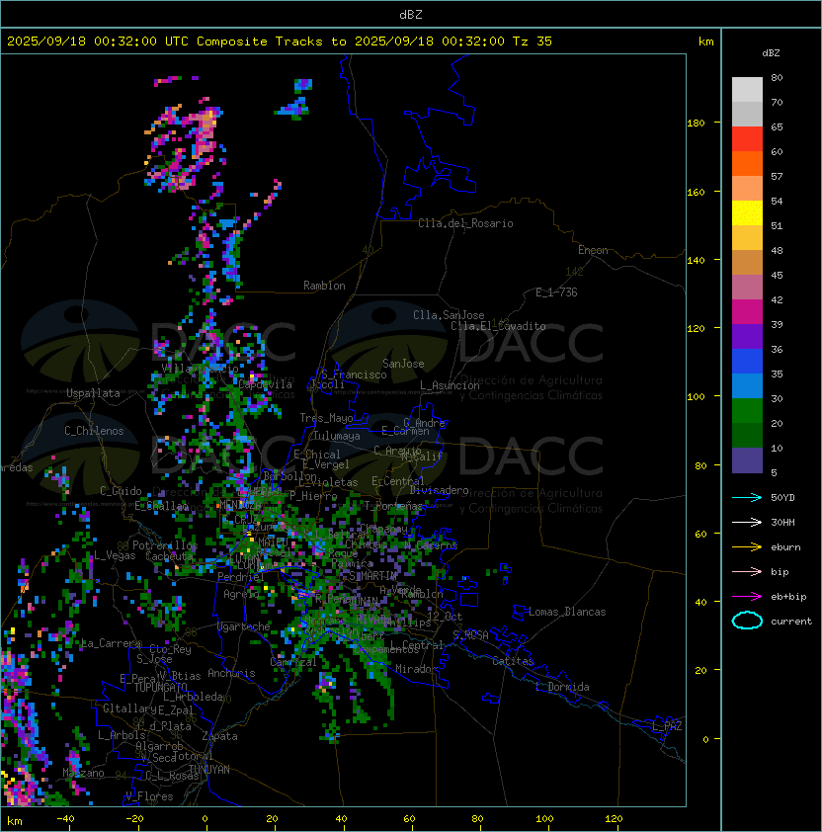The height and width of the screenshot is (832, 822).
Task: Click the 'L_Asuncion' map label
Action: (450, 385)
